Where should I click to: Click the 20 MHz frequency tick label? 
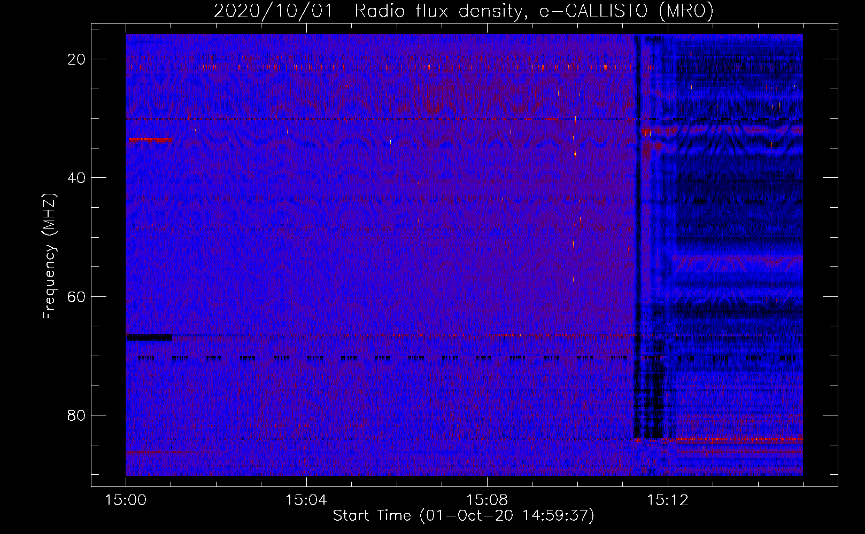pos(76,59)
